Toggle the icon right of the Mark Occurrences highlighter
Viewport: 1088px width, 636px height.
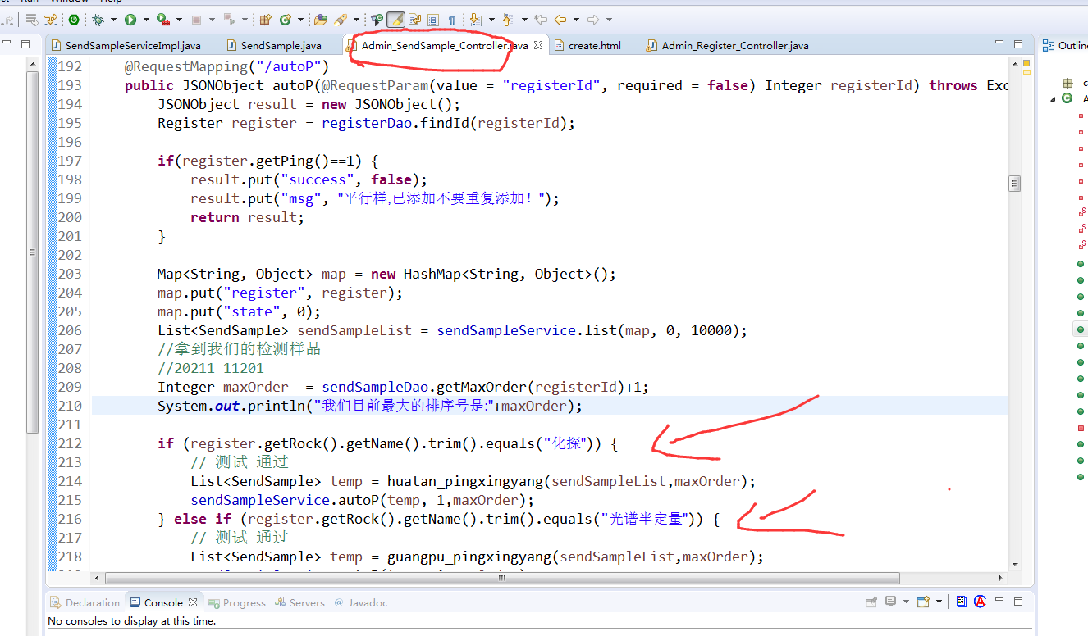[414, 19]
